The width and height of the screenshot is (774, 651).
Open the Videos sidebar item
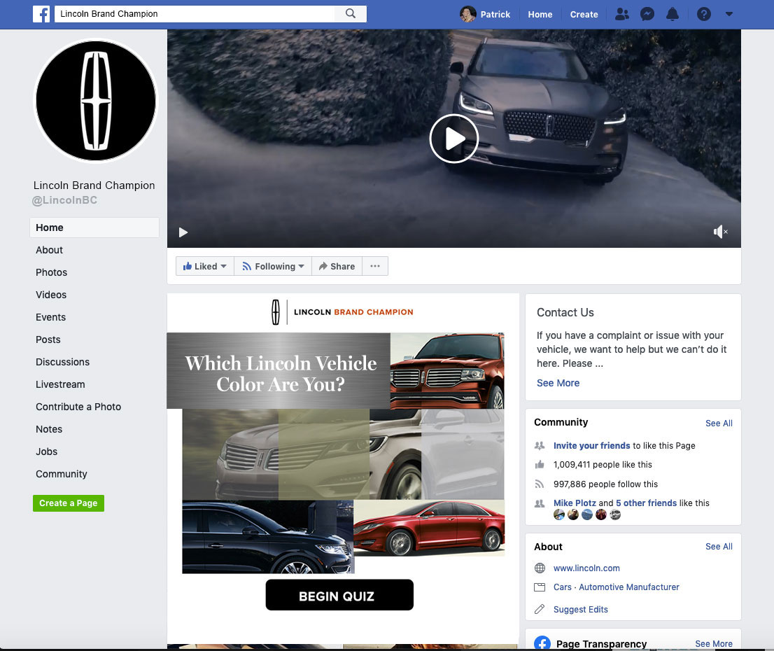coord(51,295)
